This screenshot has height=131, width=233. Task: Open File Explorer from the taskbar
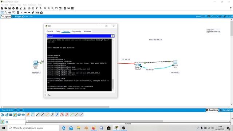click(79, 128)
